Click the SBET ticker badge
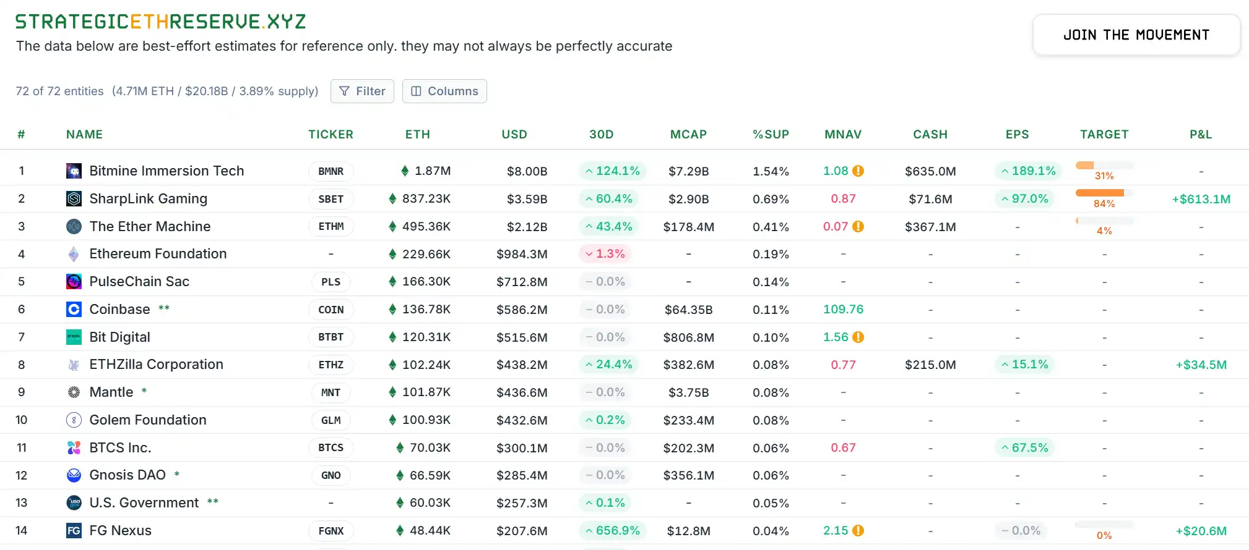1249x550 pixels. pos(331,199)
